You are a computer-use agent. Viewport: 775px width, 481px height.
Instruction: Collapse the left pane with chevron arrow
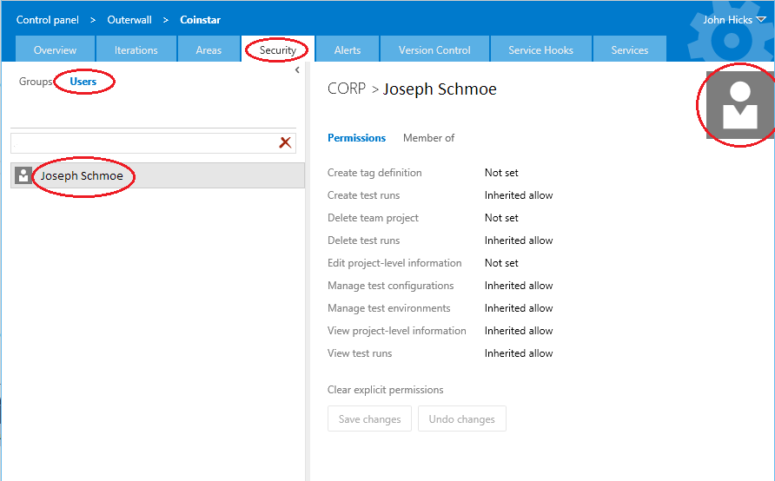click(297, 70)
